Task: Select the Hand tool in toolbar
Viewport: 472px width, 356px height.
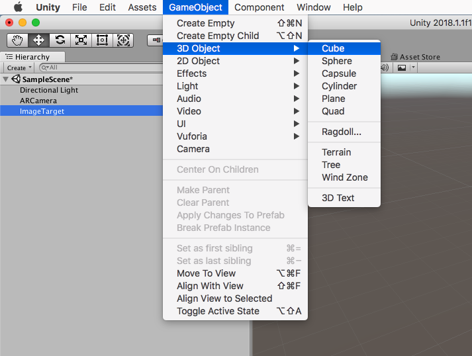Action: (17, 40)
